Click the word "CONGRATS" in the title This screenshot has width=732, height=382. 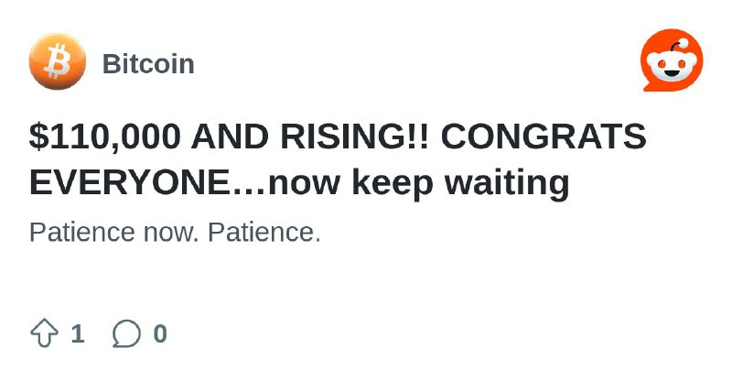(x=544, y=136)
